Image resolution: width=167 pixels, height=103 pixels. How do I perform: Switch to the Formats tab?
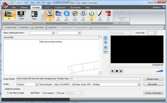tap(36, 7)
